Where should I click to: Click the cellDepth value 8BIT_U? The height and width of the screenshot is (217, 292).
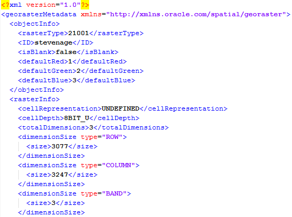(77, 118)
